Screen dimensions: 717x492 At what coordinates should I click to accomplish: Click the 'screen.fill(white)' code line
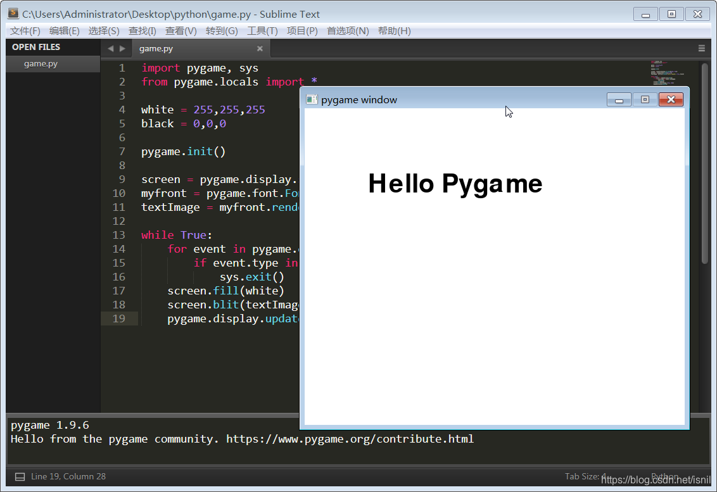[x=226, y=291]
